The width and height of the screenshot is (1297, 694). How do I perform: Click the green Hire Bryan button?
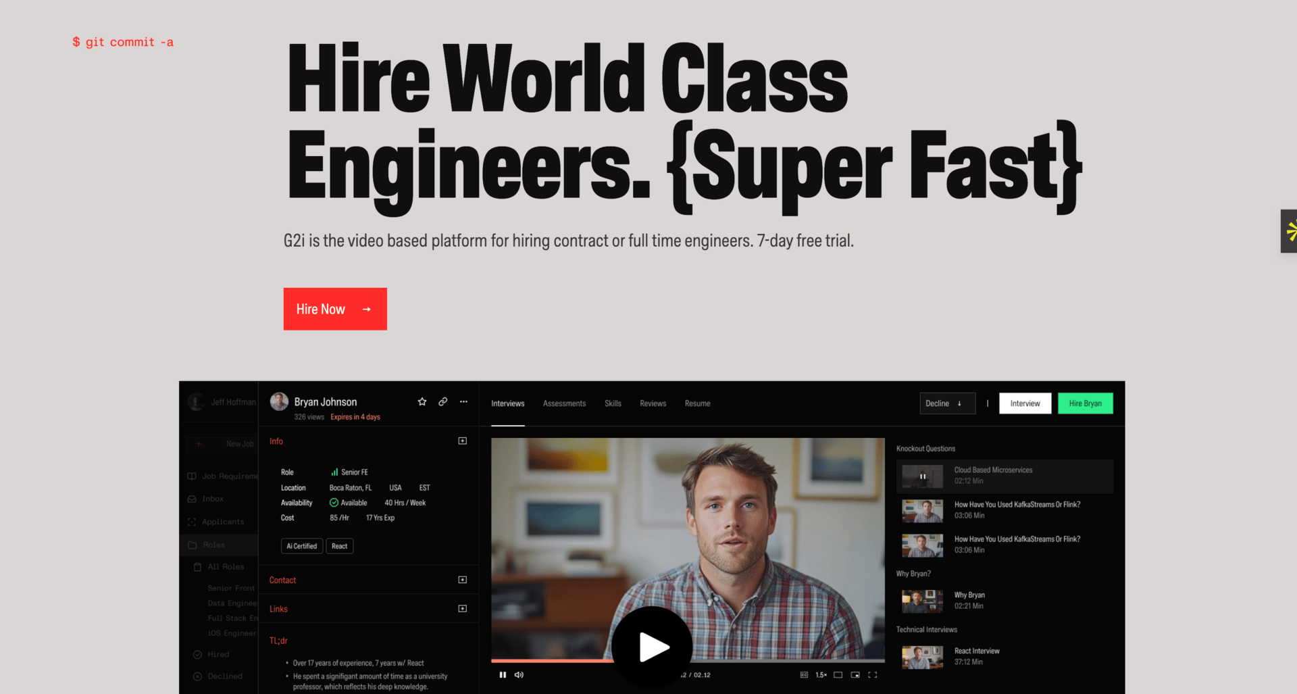1086,403
